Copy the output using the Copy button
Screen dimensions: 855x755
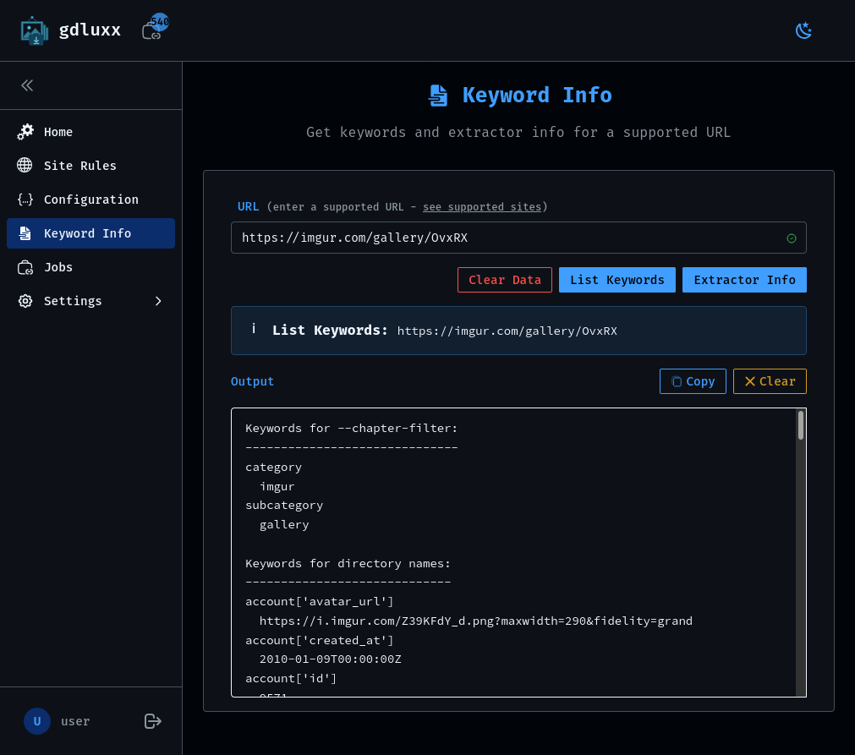click(x=693, y=380)
